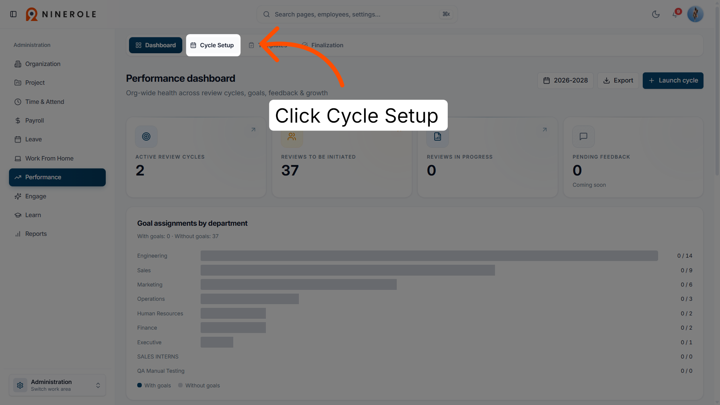Click the Export download icon
The image size is (720, 405).
click(606, 80)
